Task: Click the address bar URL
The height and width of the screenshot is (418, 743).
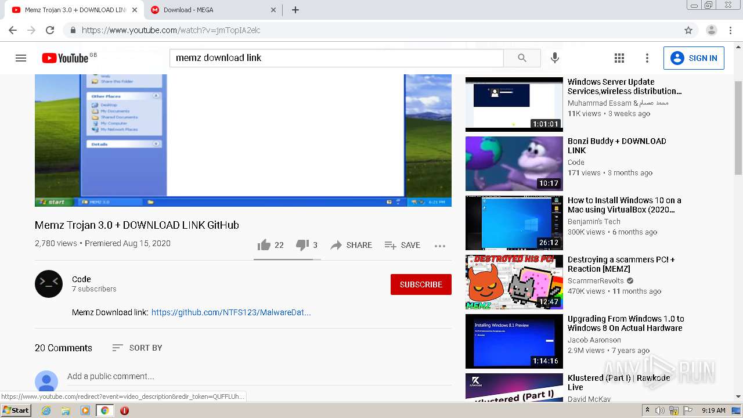Action: [x=171, y=30]
